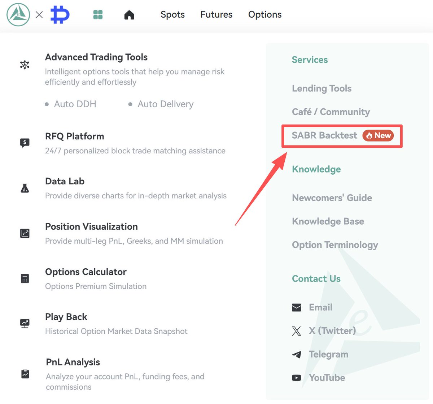433x404 pixels.
Task: Click the Telegram text link
Action: 329,355
